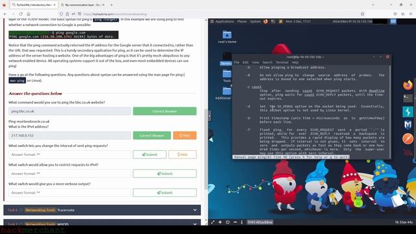This screenshot has width=416, height=234.
Task: Click the plus icon in AttackBox toolbar
Action: (220, 222)
